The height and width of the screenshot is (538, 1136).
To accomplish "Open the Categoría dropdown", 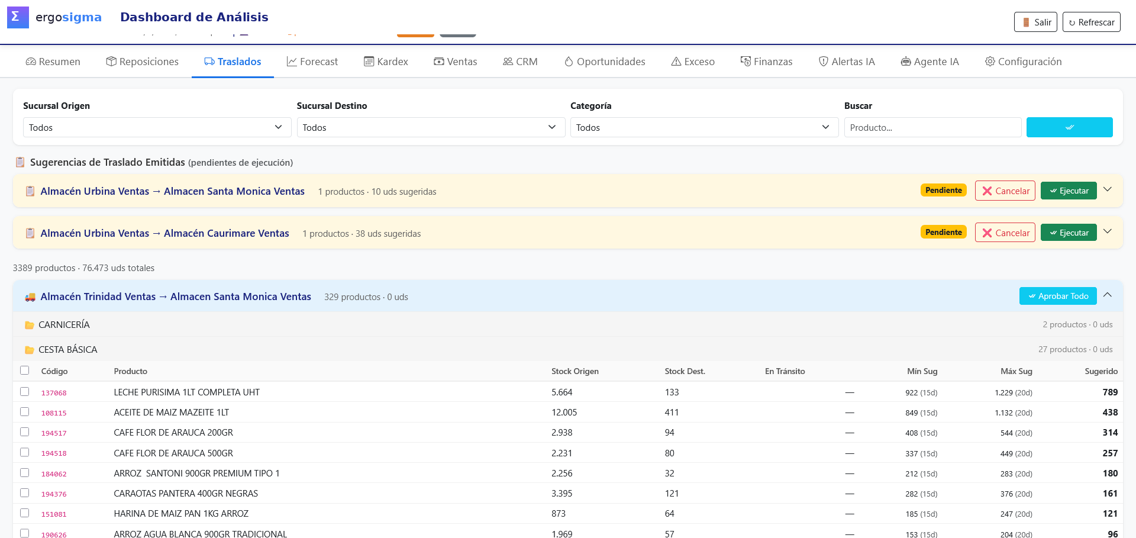I will pyautogui.click(x=704, y=127).
